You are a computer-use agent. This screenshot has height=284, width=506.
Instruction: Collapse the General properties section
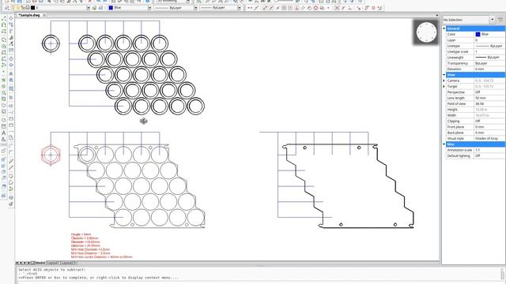point(444,28)
